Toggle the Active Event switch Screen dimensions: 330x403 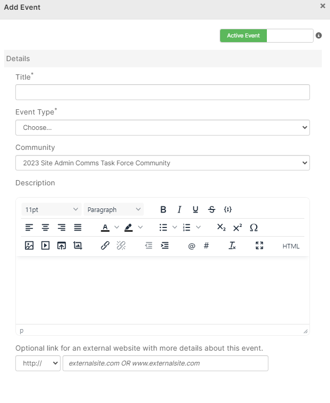pos(266,35)
